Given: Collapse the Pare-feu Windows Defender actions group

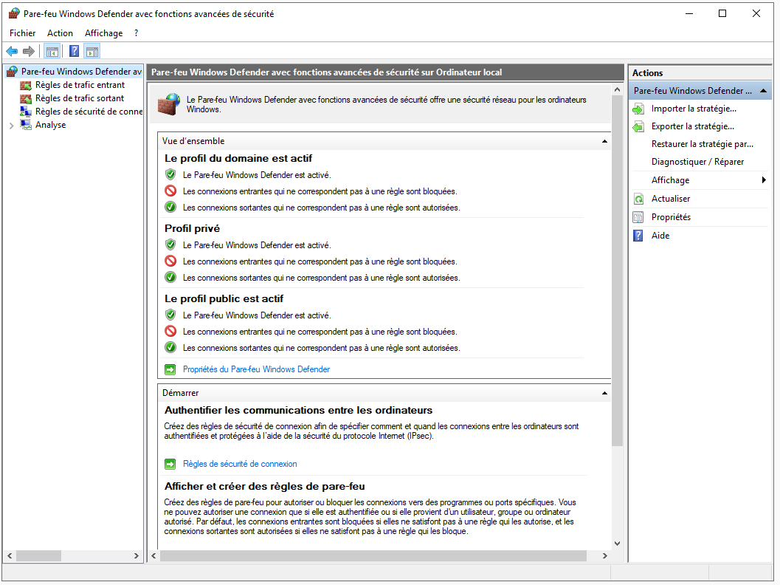Looking at the screenshot, I should pos(763,91).
